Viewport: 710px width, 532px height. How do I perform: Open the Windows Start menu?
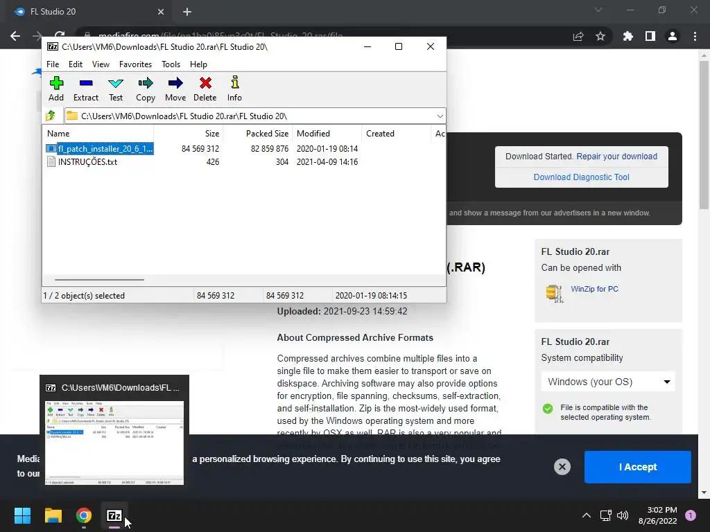[x=22, y=515]
